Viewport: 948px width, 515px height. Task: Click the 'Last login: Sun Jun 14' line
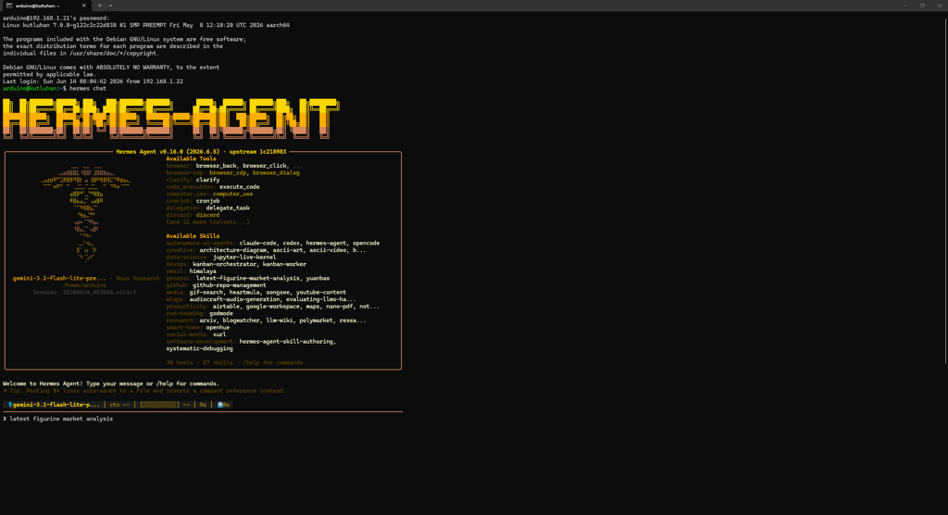(93, 82)
